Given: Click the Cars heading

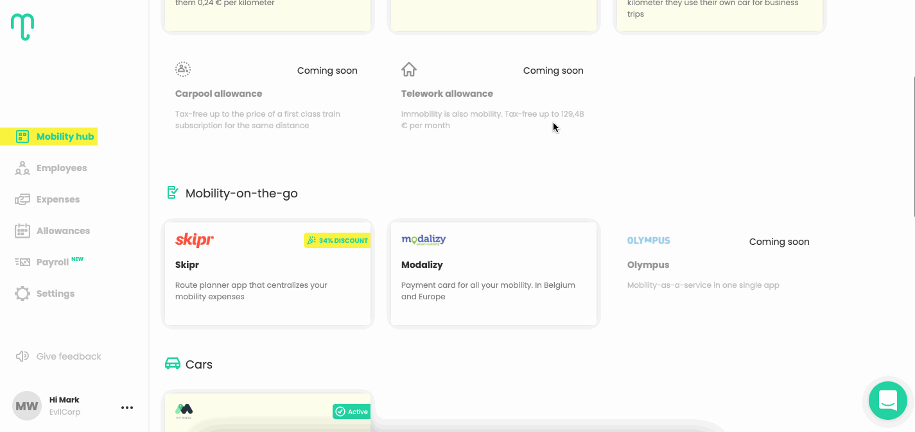Looking at the screenshot, I should pos(199,365).
